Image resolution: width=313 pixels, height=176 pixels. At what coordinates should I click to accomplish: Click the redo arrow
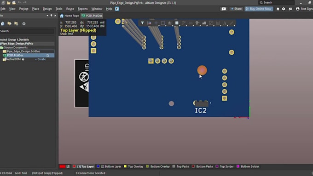[x=25, y=3]
